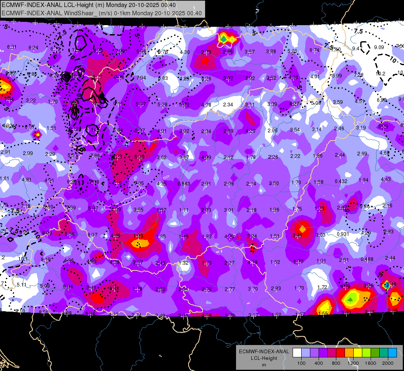This screenshot has height=371, width=404.
Task: Click the grid value 3.88
Action: (x=271, y=52)
